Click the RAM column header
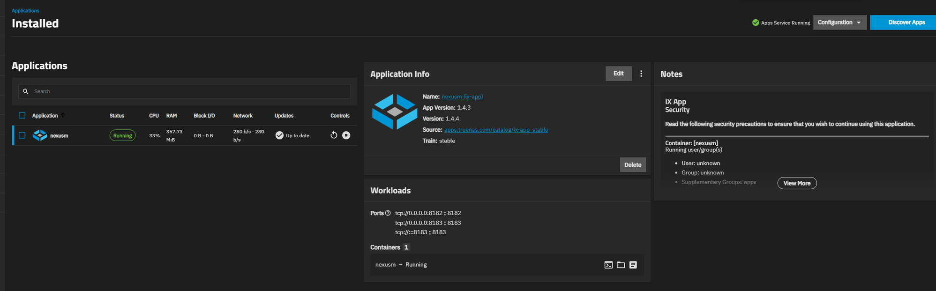936x291 pixels. click(172, 116)
